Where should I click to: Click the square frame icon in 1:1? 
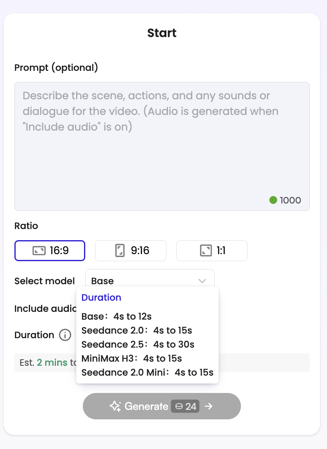pyautogui.click(x=206, y=250)
